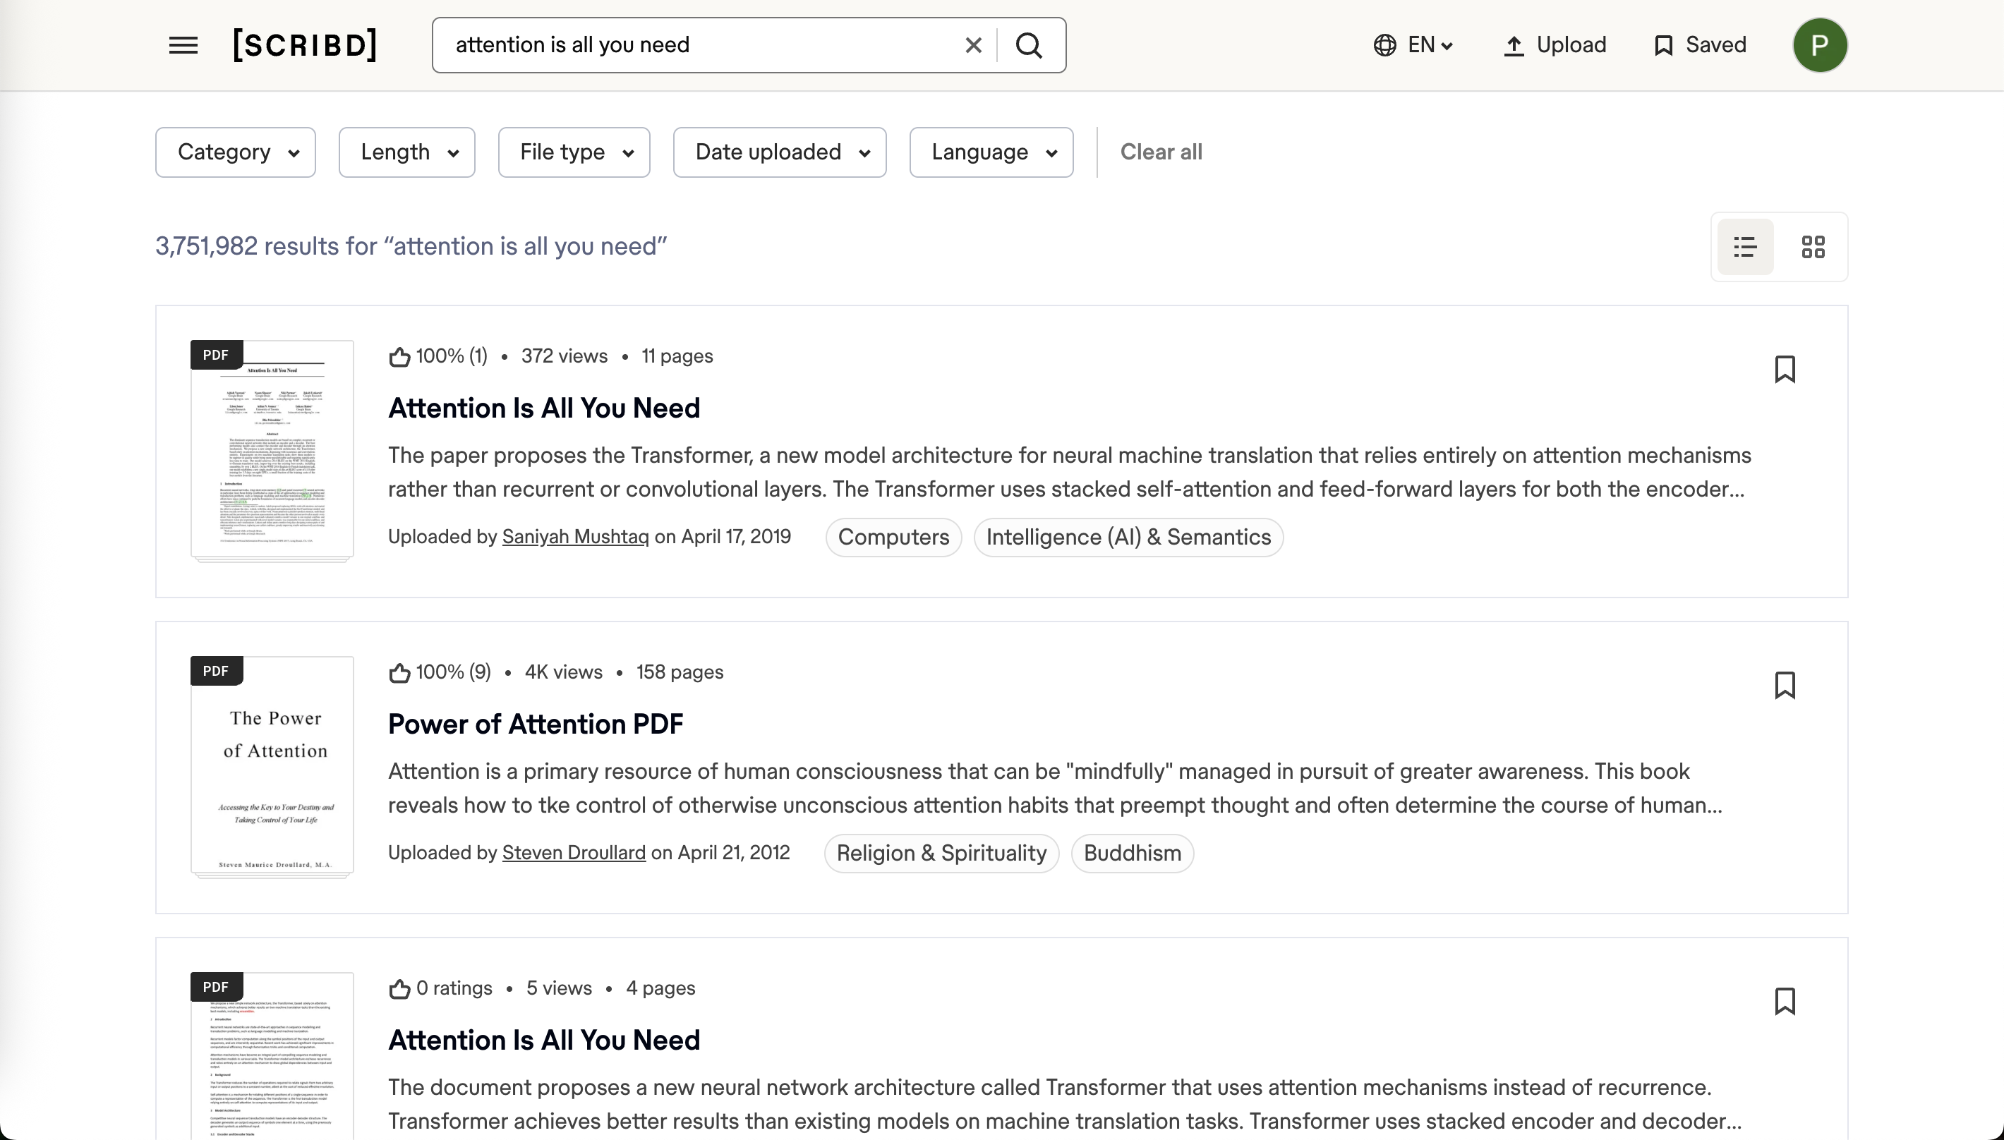Open the hamburger navigation menu
Viewport: 2004px width, 1140px height.
(183, 45)
